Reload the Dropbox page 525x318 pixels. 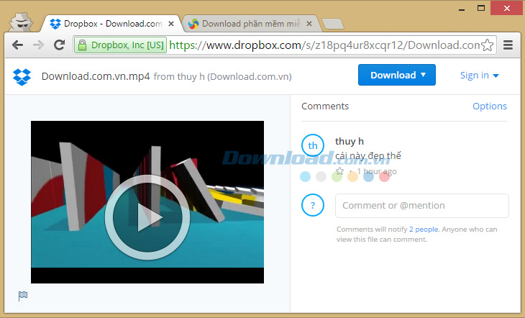pos(59,45)
